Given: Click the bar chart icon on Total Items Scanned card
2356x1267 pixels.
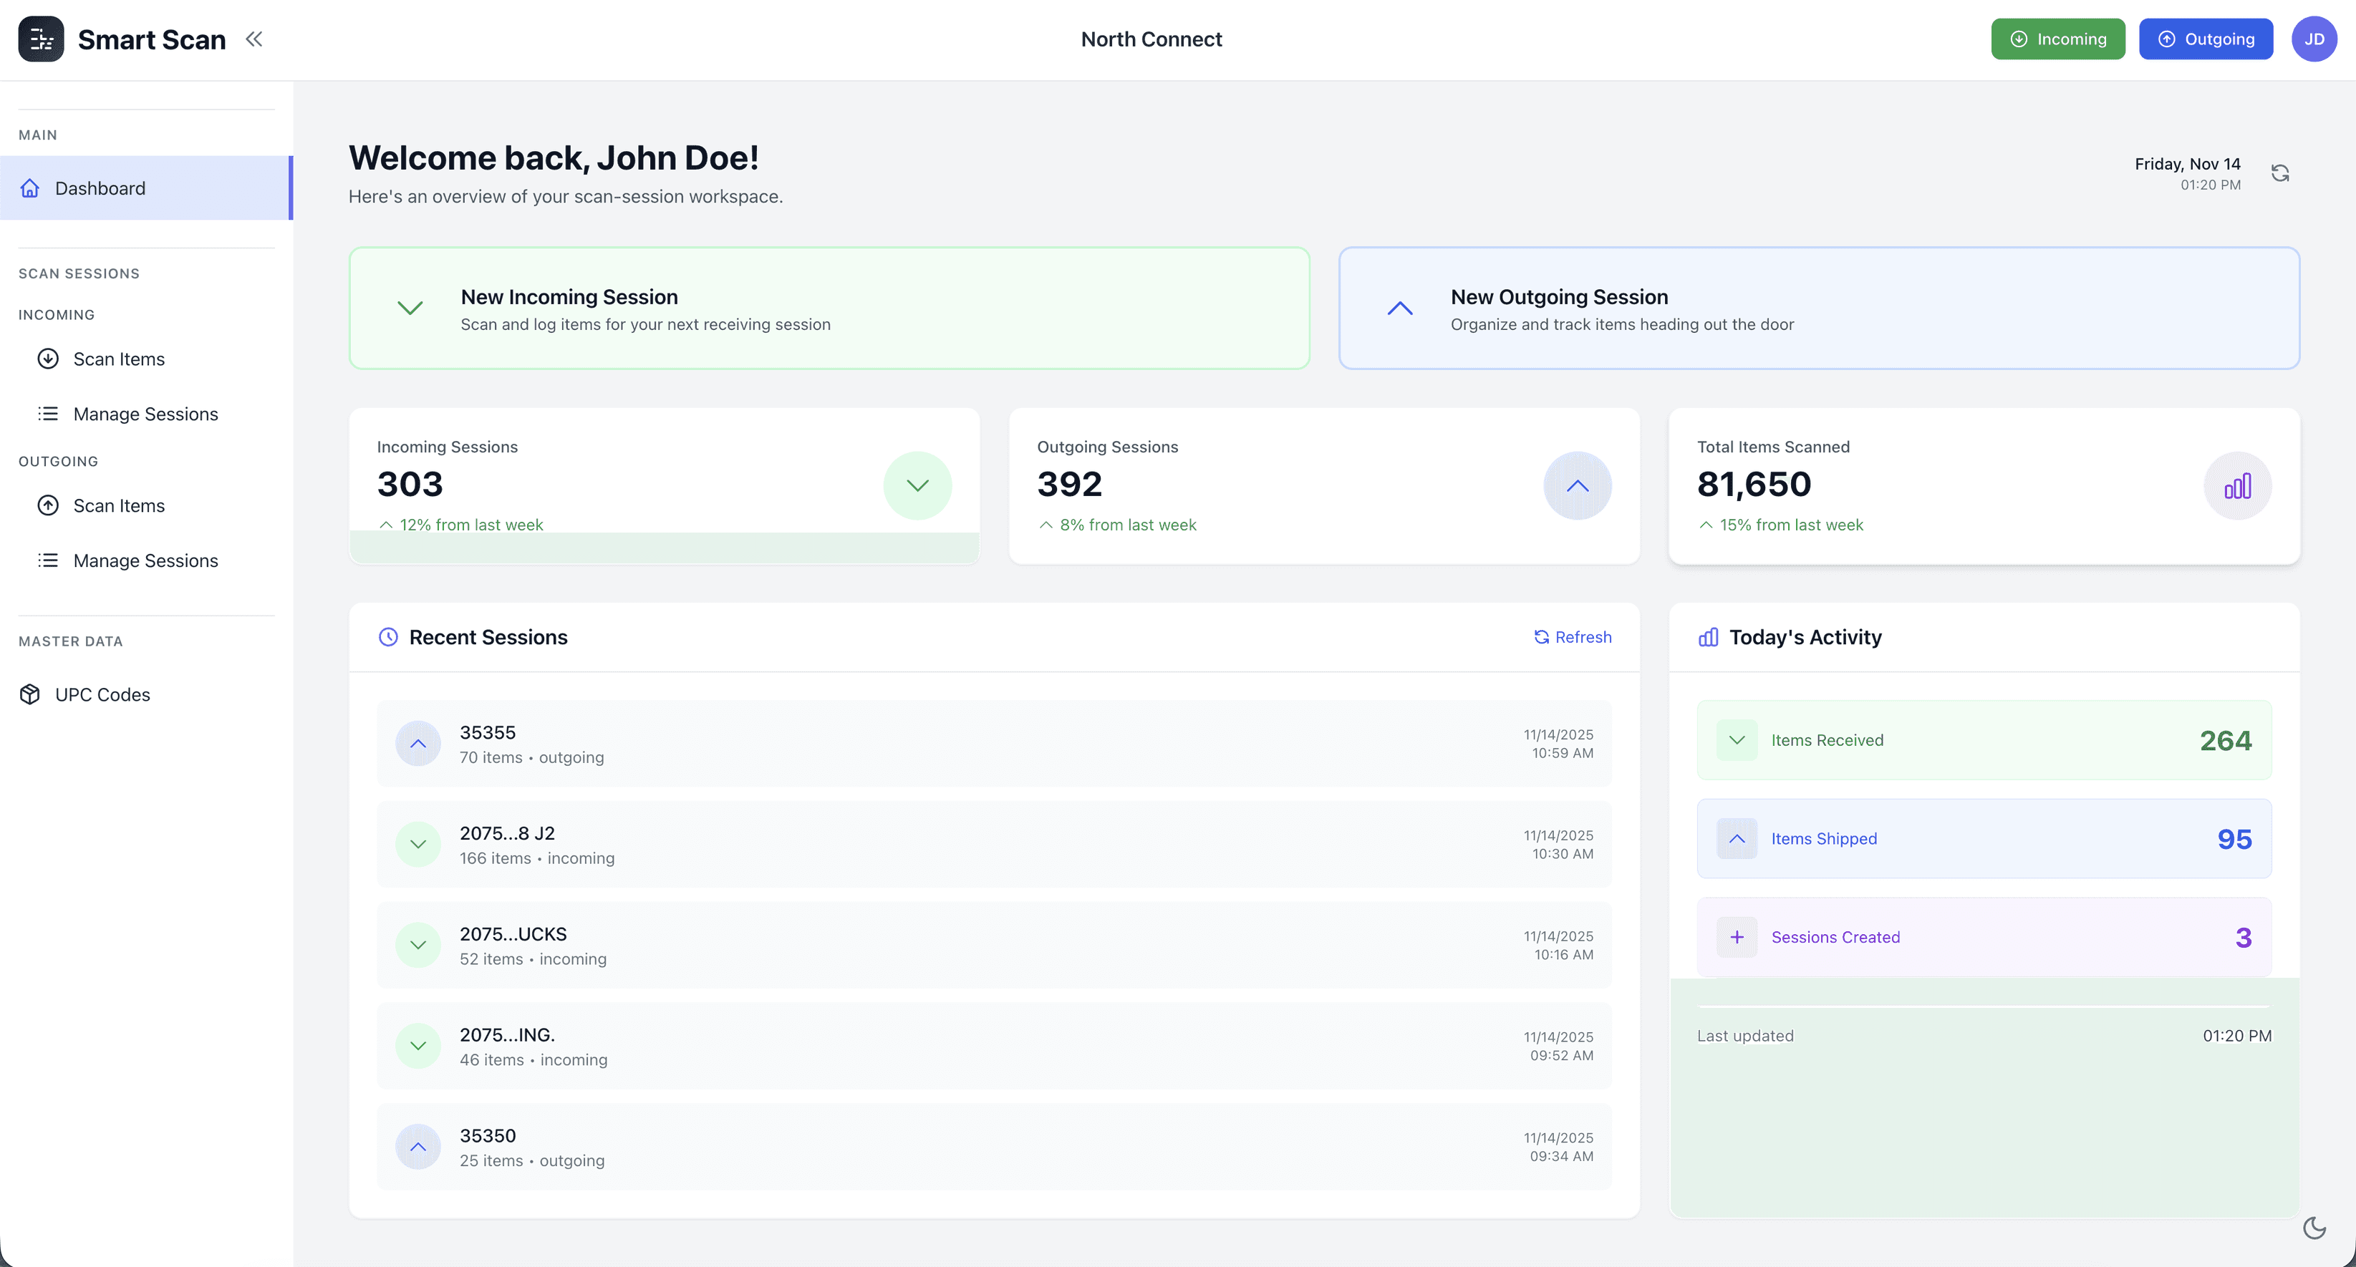Looking at the screenshot, I should [2237, 485].
